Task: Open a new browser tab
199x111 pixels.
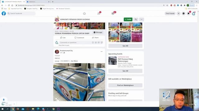Action: pyautogui.click(x=53, y=2)
